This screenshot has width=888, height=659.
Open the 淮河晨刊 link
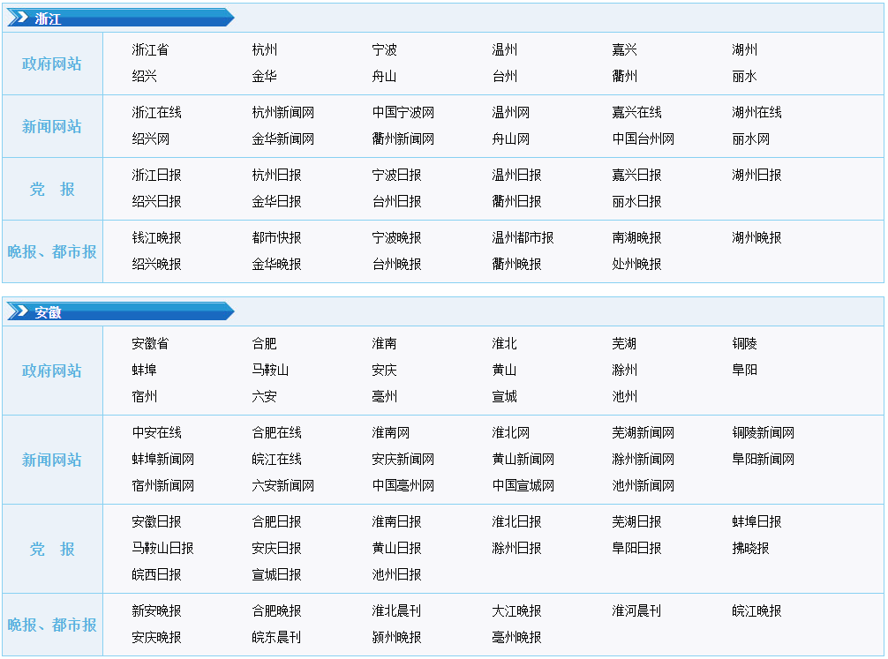point(636,611)
